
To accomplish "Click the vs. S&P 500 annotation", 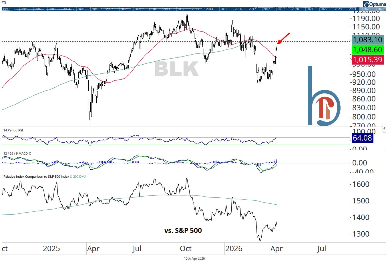I will pyautogui.click(x=183, y=230).
